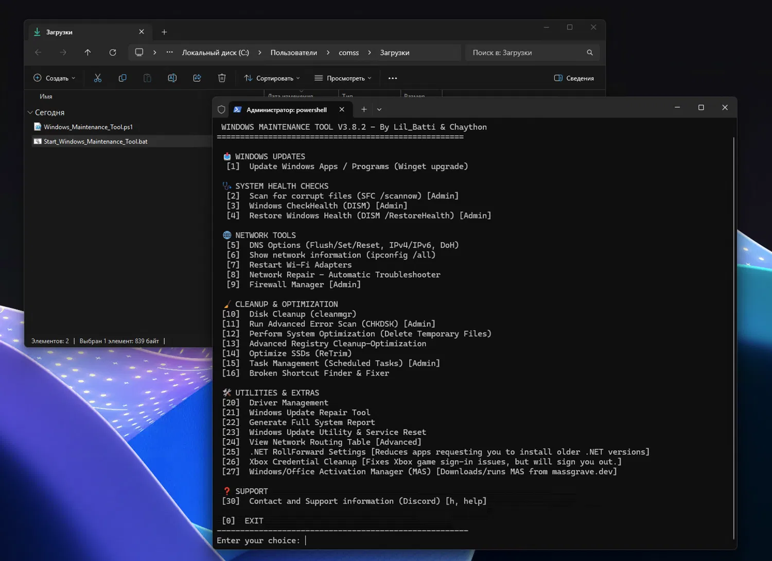Click the [0] EXIT line in terminal

(242, 521)
